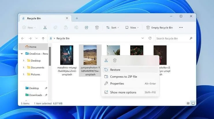Open Properties from context menu
This screenshot has width=214, height=119.
point(130,84)
